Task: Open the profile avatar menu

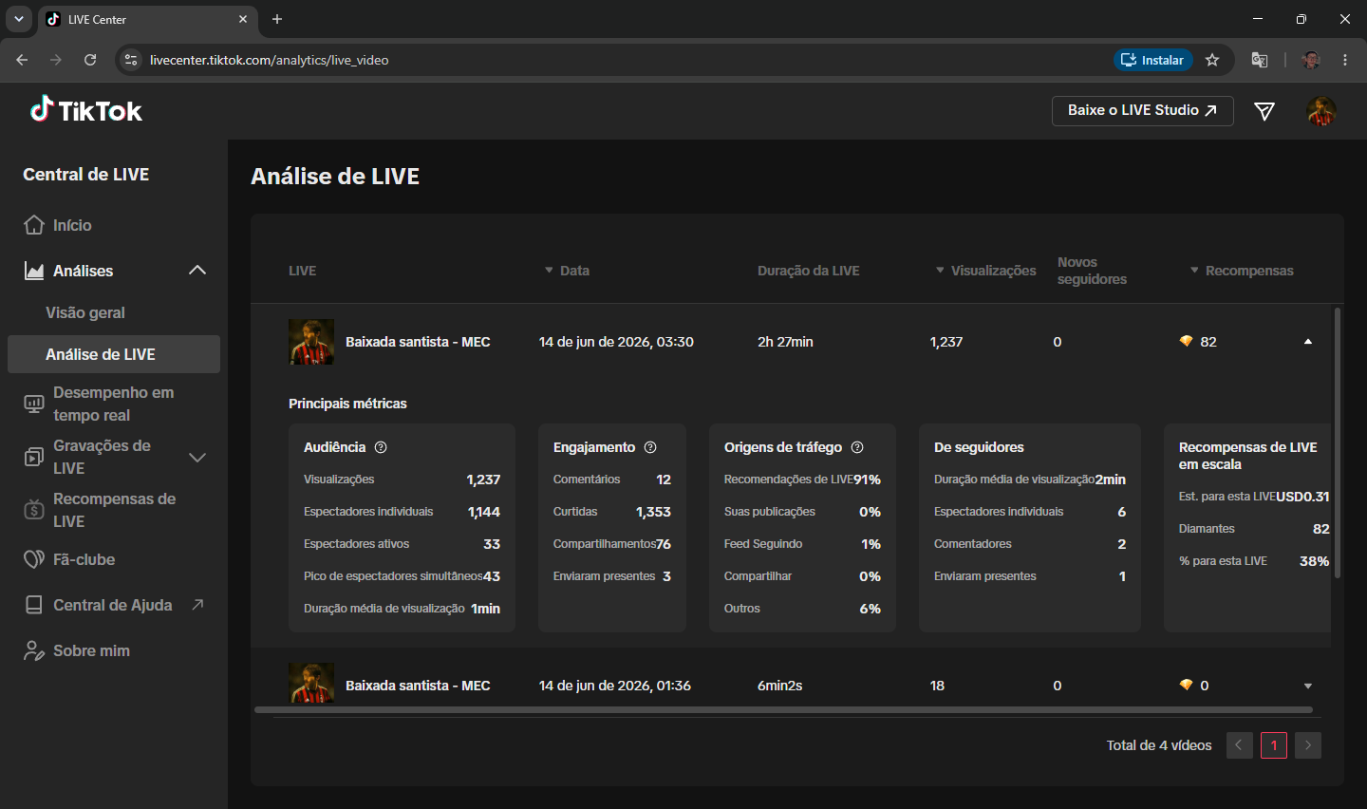Action: pos(1321,111)
